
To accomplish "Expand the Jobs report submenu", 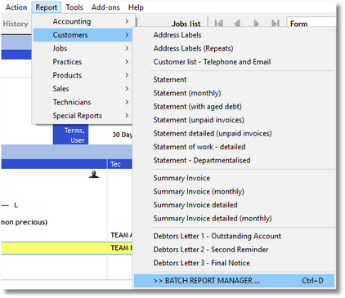I will (x=83, y=48).
